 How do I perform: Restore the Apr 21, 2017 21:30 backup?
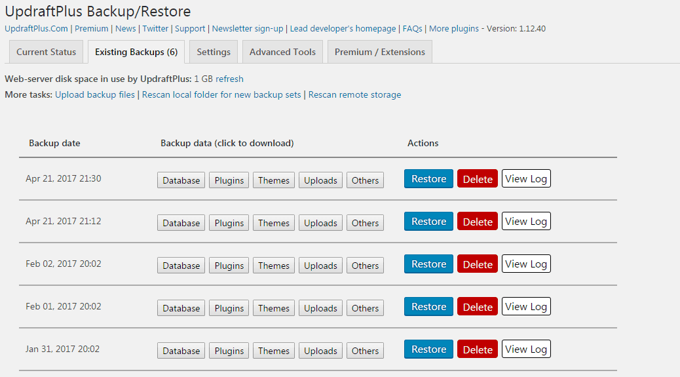pos(428,179)
